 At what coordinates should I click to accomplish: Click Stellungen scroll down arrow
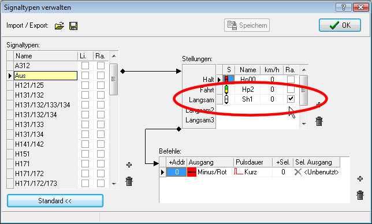304,124
